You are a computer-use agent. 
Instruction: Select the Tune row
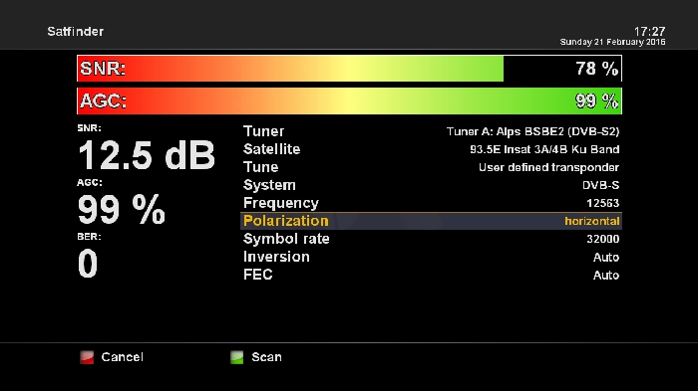pos(431,167)
